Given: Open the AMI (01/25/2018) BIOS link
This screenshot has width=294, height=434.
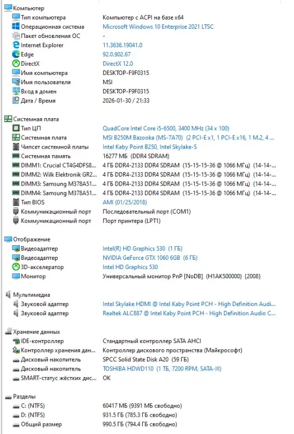Looking at the screenshot, I should click(x=125, y=202).
